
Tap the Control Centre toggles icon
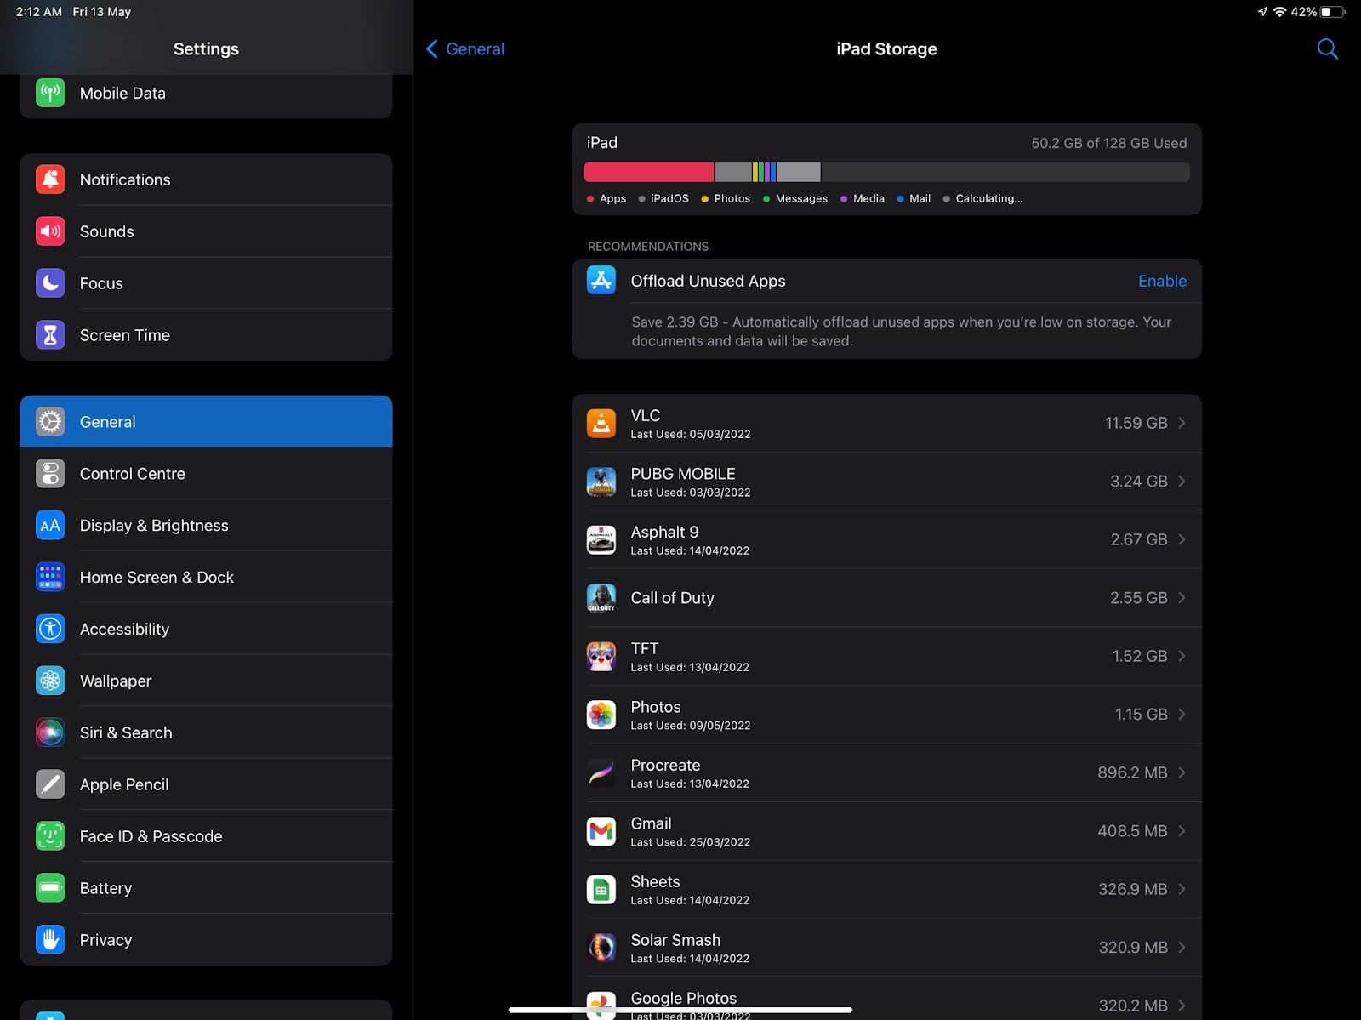point(50,474)
